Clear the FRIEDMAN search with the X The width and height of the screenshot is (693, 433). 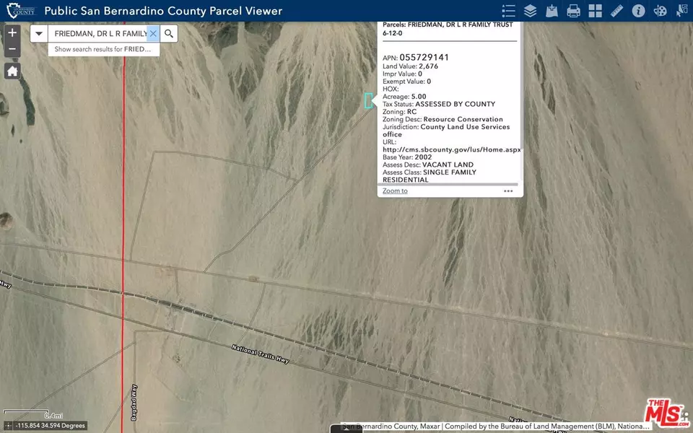pyautogui.click(x=152, y=33)
